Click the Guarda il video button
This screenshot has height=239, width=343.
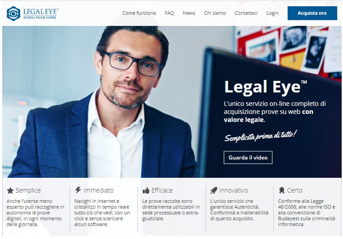pyautogui.click(x=248, y=157)
